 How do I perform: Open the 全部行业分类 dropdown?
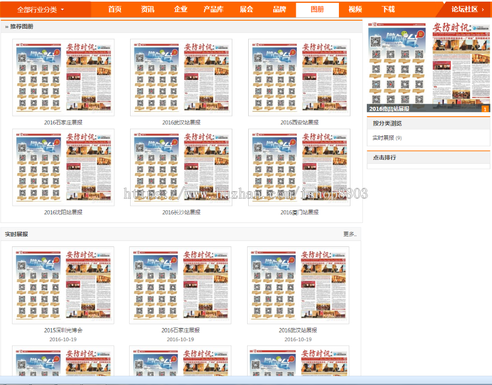(x=40, y=10)
